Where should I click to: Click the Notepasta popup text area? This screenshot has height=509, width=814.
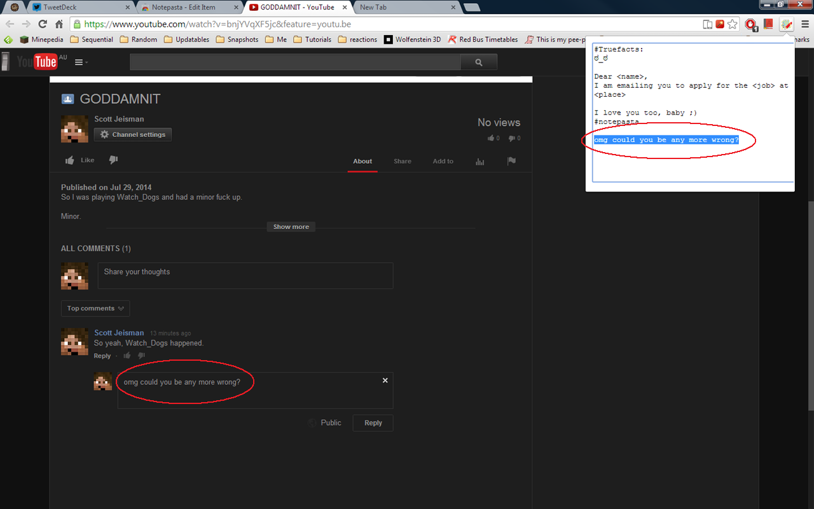pyautogui.click(x=693, y=113)
